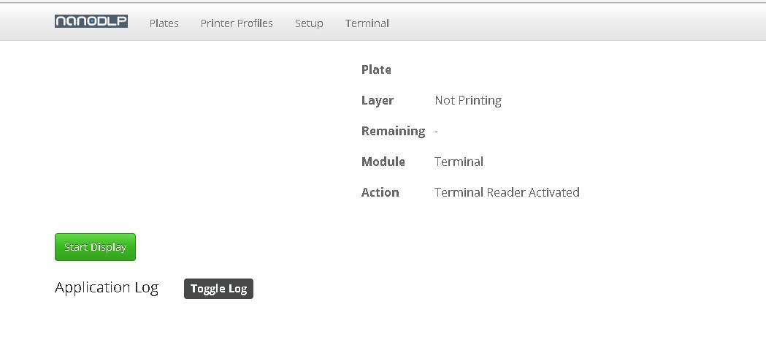Select the Not Printing status text

pos(468,100)
